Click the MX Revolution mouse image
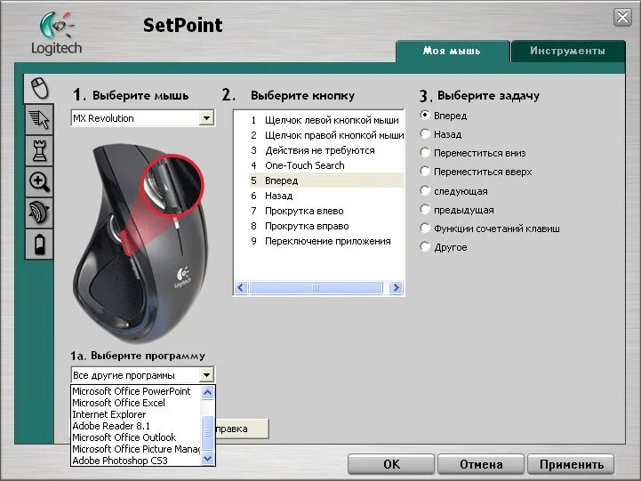This screenshot has width=641, height=481. pos(140,243)
